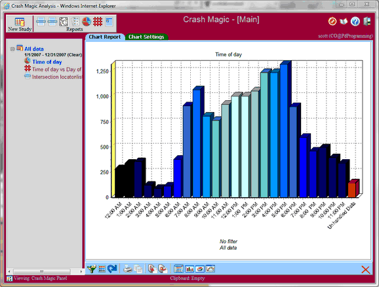Click the 'Viewing: Crash Magic Panel' status text
379x287 pixels.
(40, 278)
